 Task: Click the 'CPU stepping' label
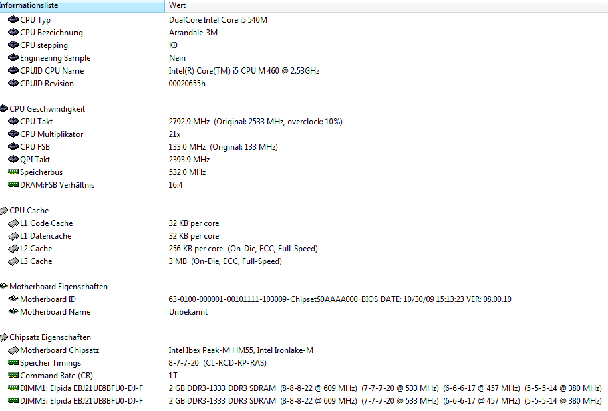tap(44, 45)
